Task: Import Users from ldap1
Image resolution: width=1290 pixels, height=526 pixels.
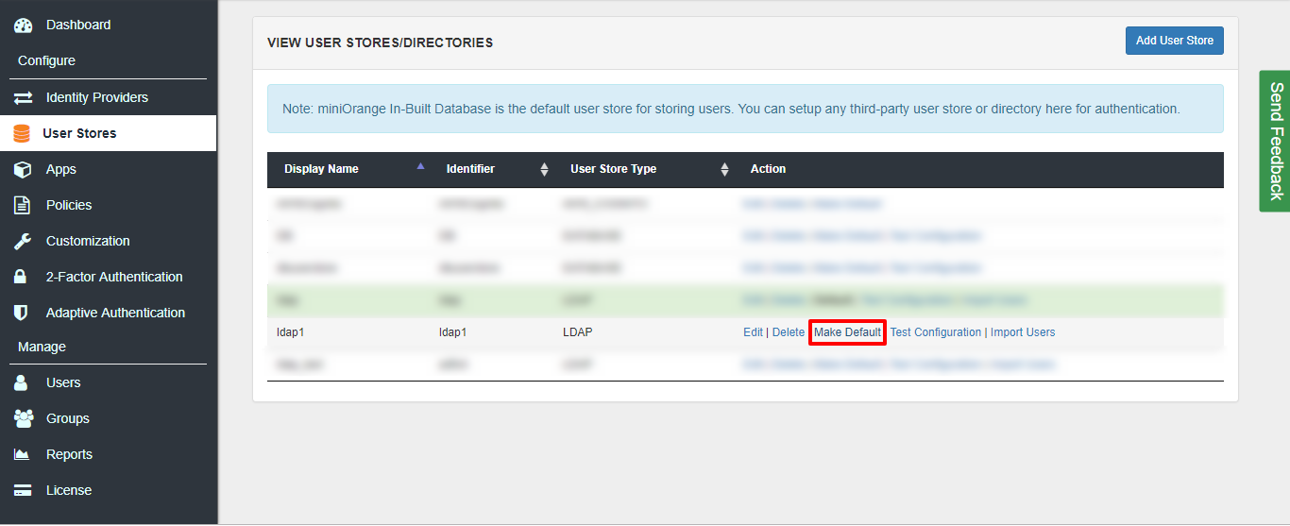Action: (x=1023, y=332)
